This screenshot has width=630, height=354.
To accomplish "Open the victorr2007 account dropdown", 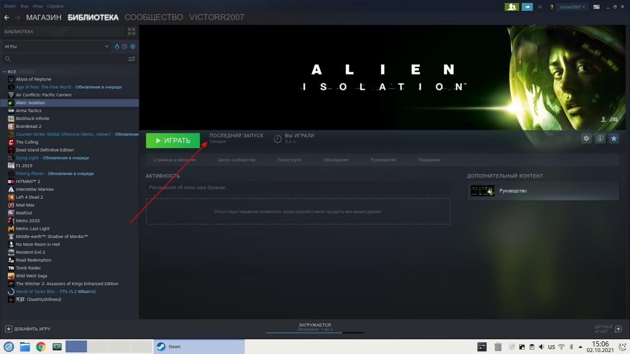I will 572,7.
